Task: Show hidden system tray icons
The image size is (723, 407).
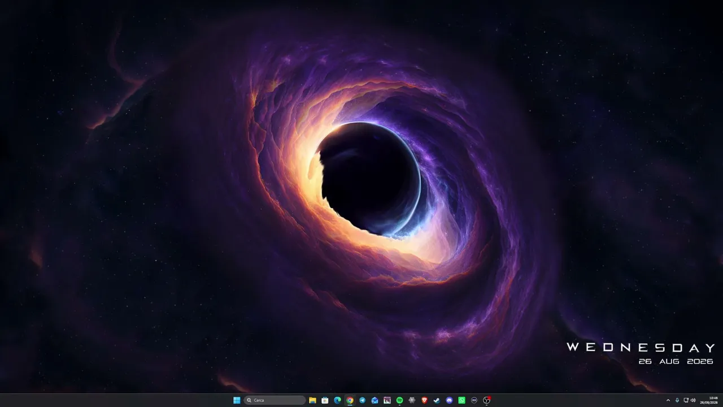Action: coord(668,400)
